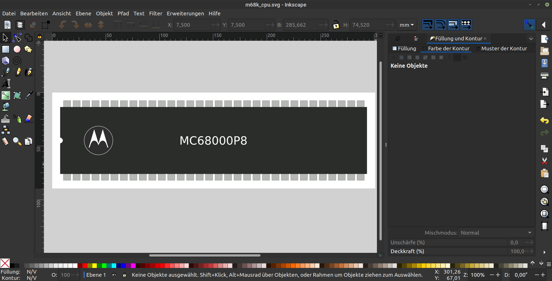
Task: Select the Rectangle tool
Action: tap(5, 49)
